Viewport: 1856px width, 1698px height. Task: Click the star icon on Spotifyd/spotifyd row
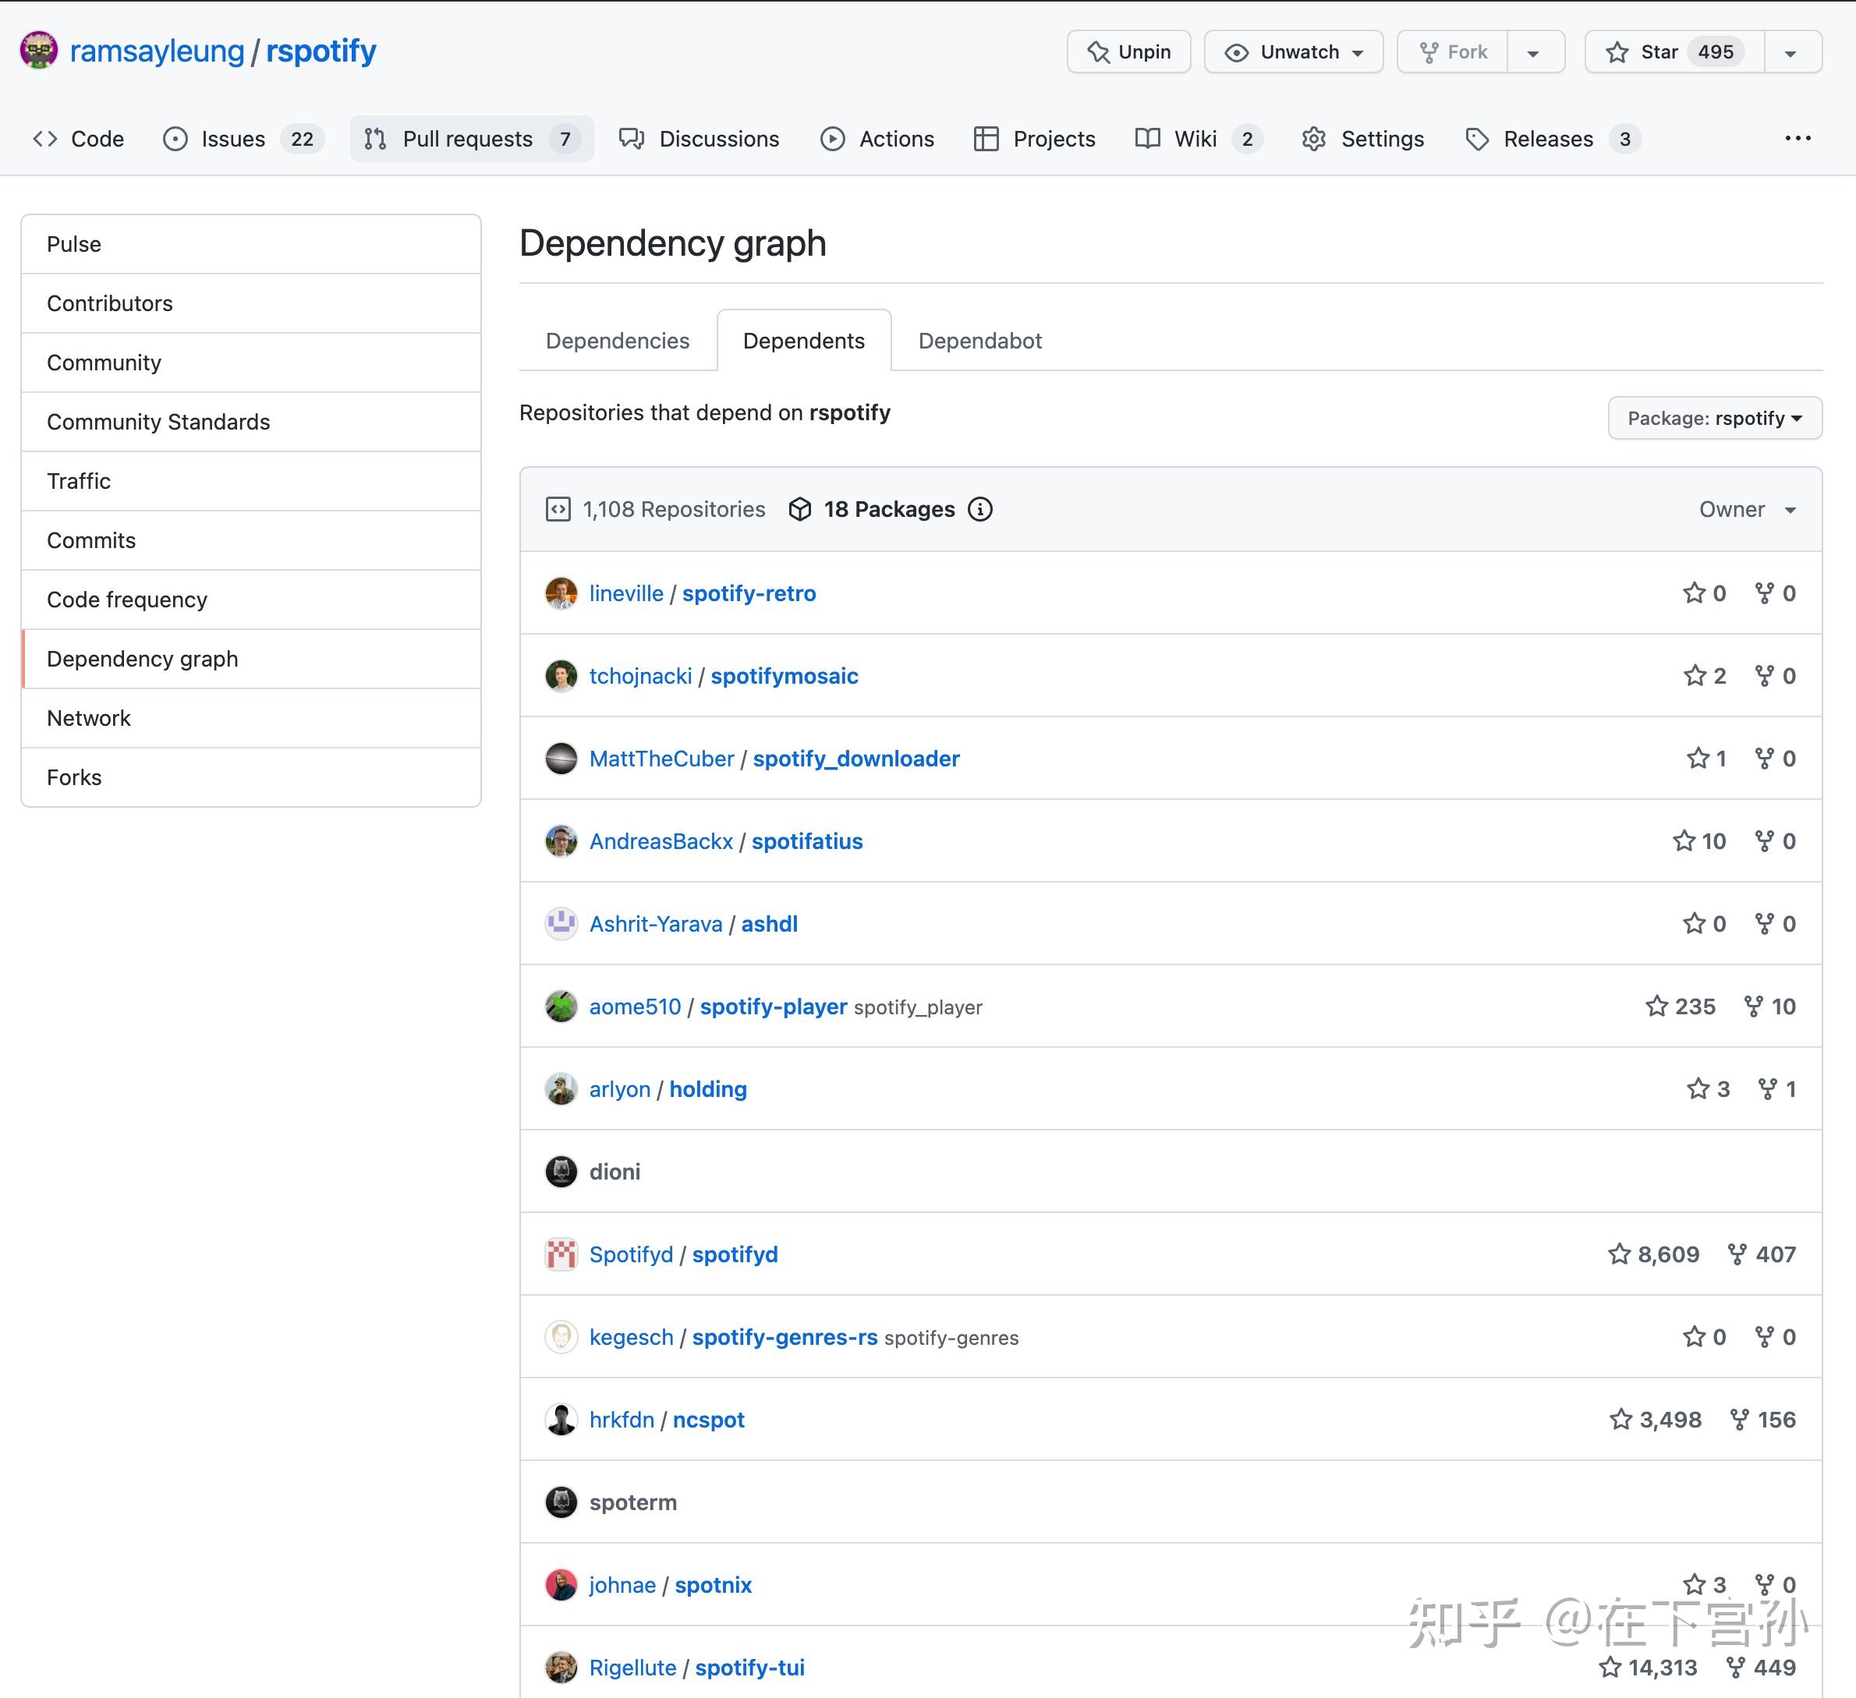pos(1620,1254)
